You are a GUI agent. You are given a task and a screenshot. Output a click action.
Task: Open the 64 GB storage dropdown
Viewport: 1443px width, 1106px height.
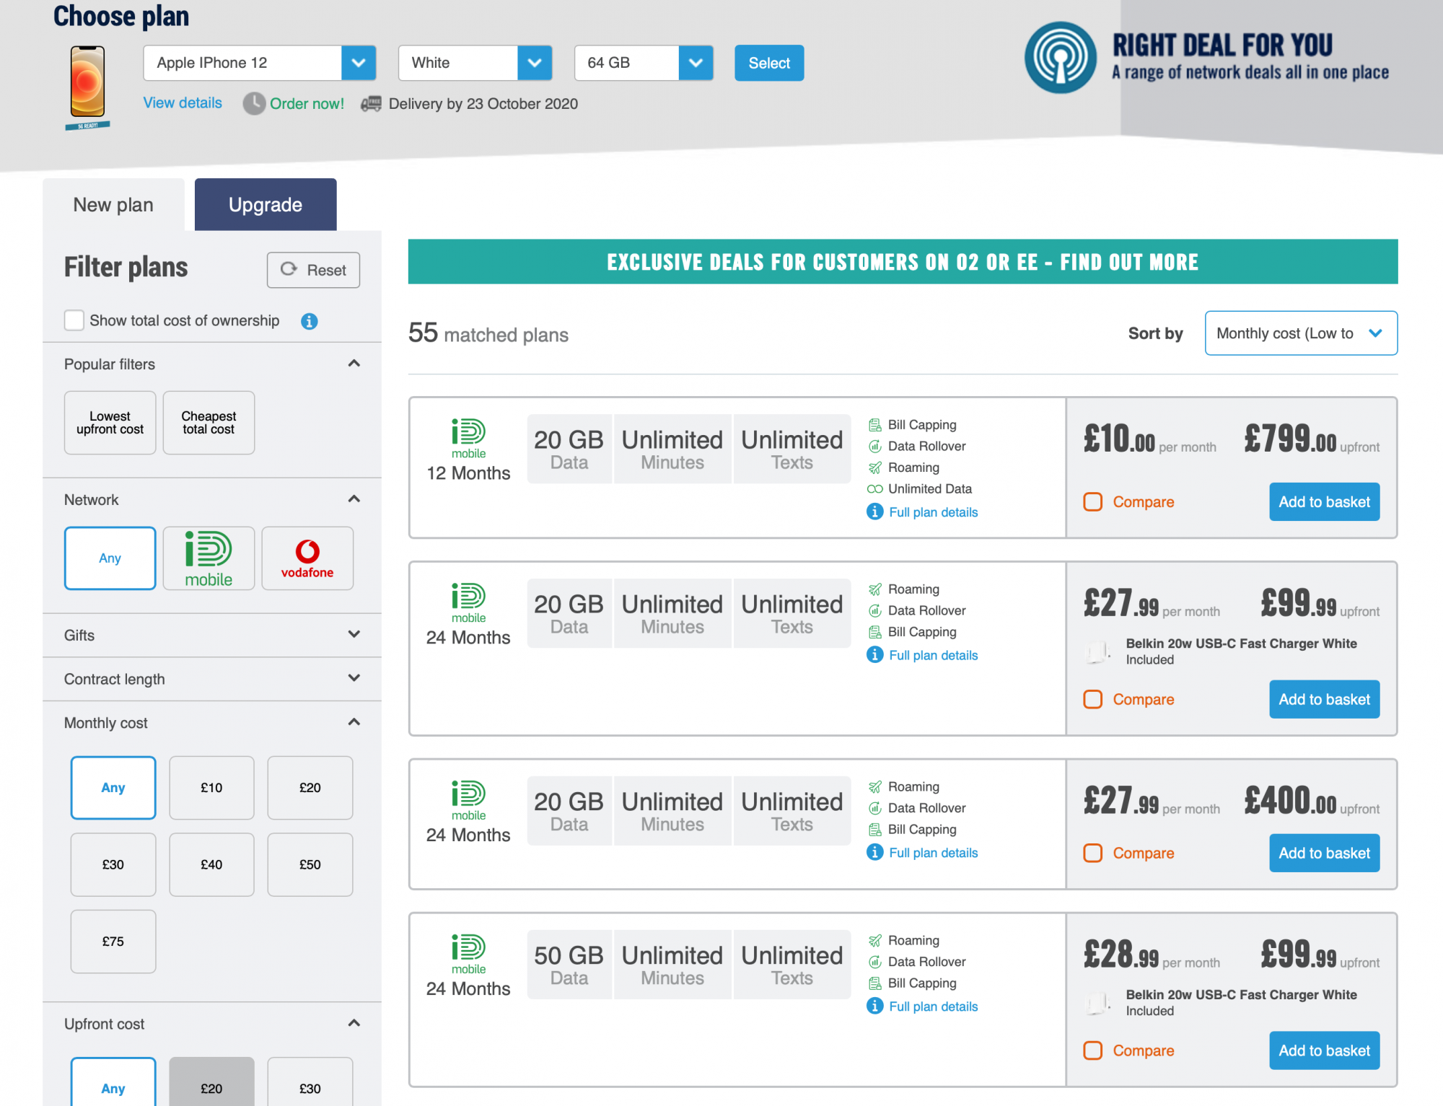click(x=644, y=63)
